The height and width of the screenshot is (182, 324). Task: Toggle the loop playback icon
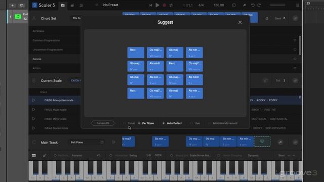[x=171, y=5]
